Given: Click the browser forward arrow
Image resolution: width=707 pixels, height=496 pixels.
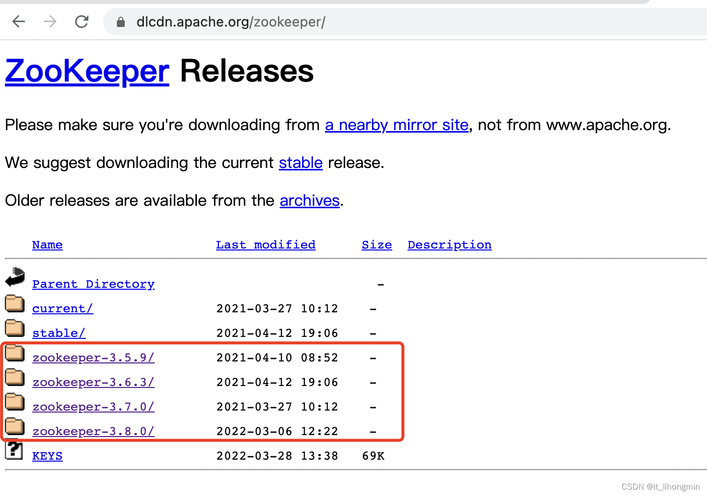Looking at the screenshot, I should pyautogui.click(x=50, y=22).
